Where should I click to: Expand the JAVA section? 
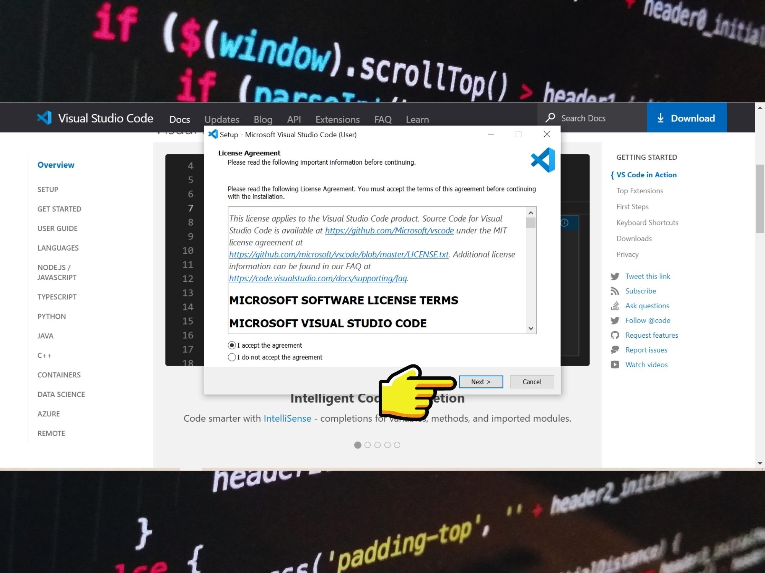[x=46, y=336]
